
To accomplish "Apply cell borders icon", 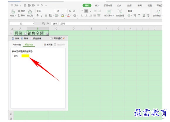I will pos(51,15).
